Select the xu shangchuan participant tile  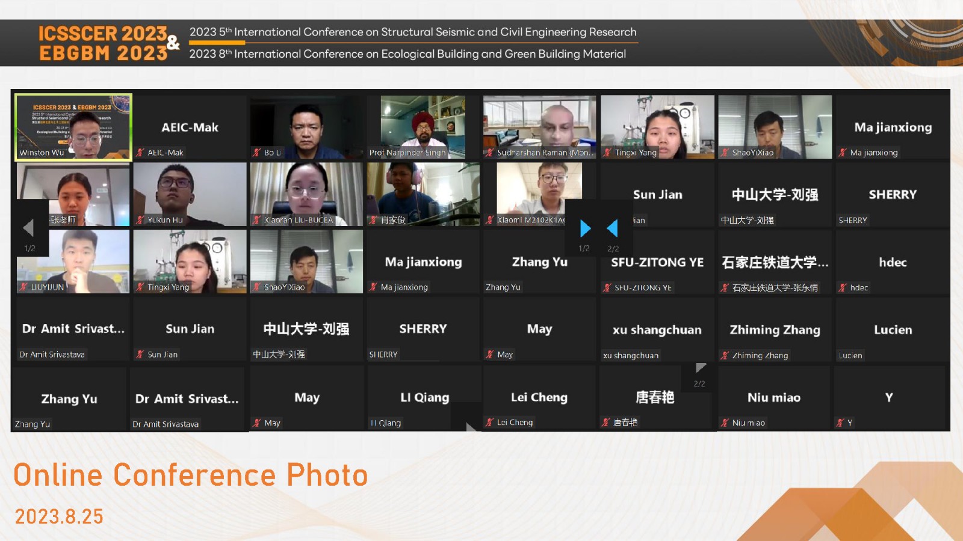(x=657, y=329)
